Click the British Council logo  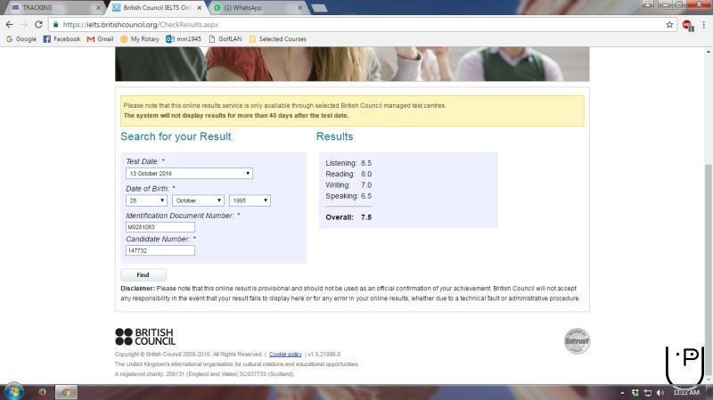(145, 337)
